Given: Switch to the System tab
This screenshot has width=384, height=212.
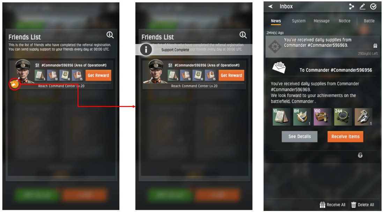Looking at the screenshot, I should tap(298, 21).
